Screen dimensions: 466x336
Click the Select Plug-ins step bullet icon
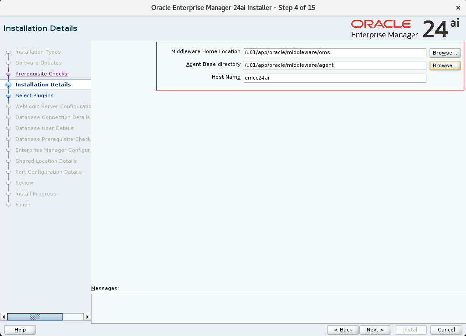coord(9,96)
